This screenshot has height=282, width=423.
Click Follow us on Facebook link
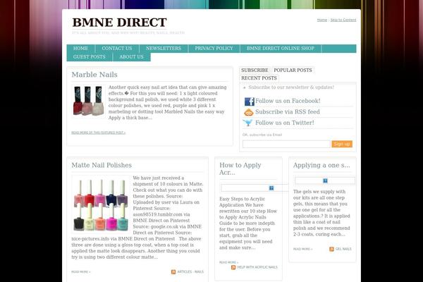click(x=288, y=101)
